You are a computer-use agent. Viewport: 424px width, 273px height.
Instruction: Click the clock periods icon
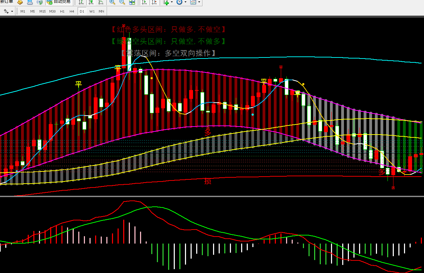point(179,2)
